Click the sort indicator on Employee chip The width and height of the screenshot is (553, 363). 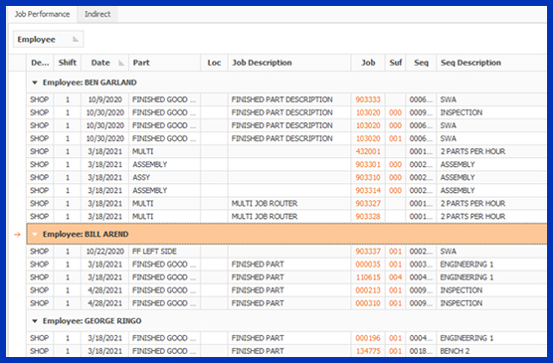76,39
